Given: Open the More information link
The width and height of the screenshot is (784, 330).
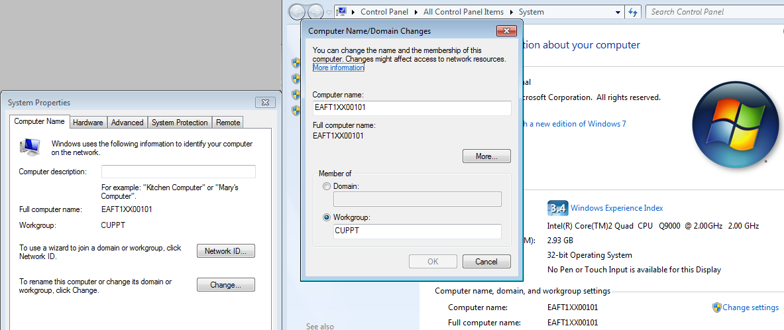Looking at the screenshot, I should [338, 68].
